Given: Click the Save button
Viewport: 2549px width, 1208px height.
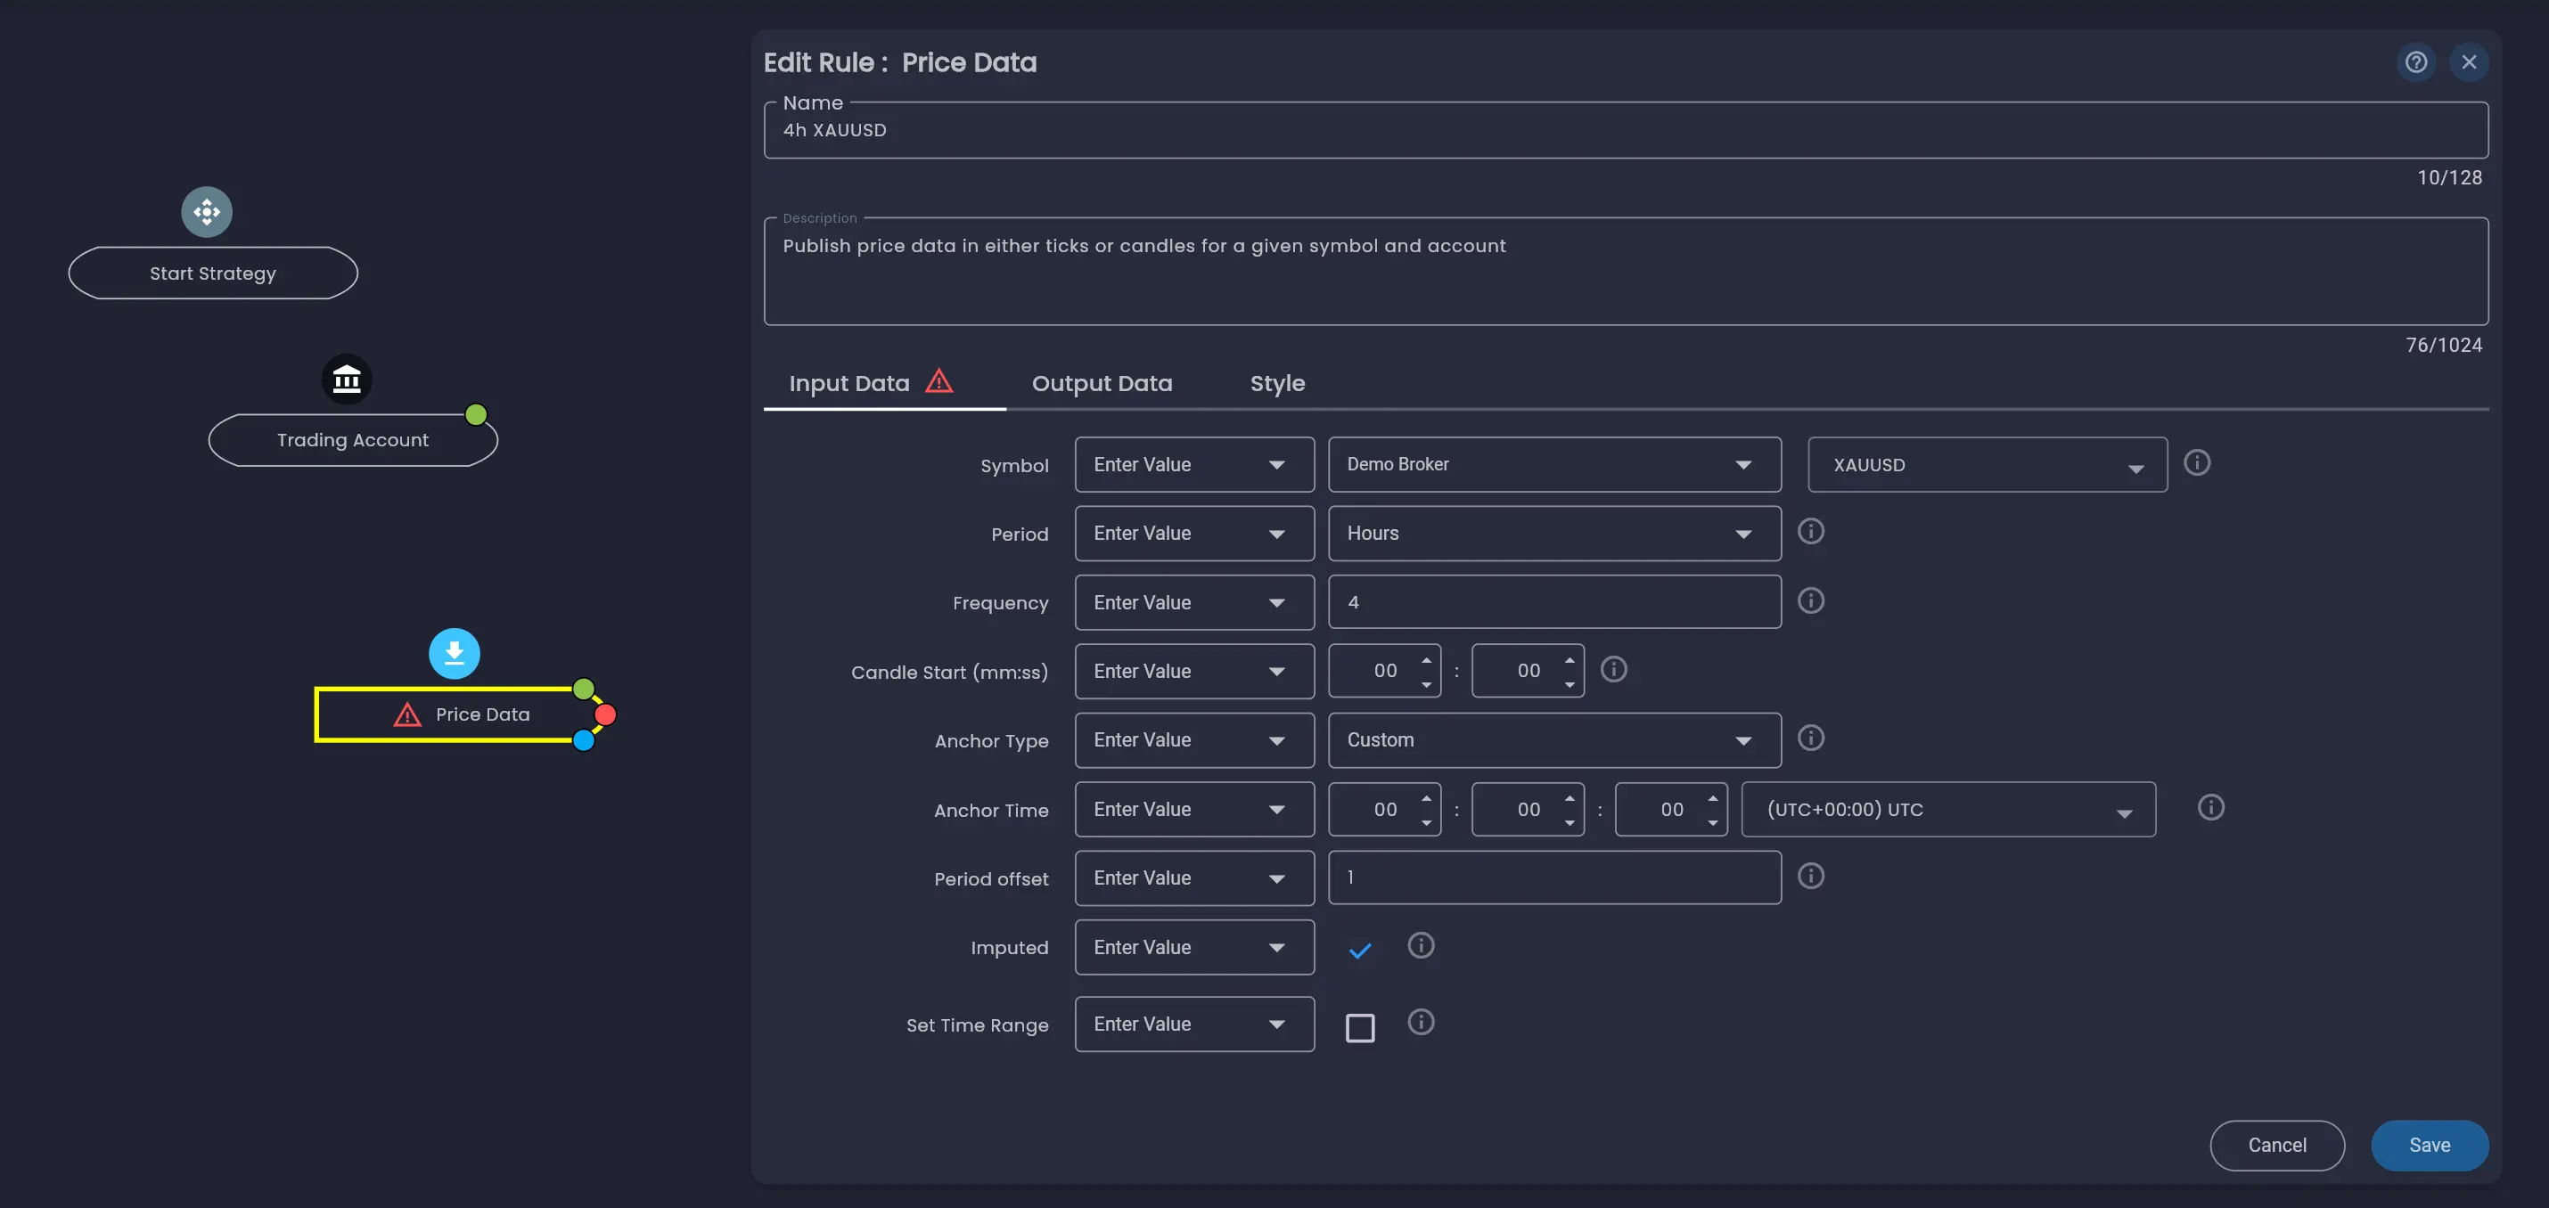Looking at the screenshot, I should point(2430,1145).
